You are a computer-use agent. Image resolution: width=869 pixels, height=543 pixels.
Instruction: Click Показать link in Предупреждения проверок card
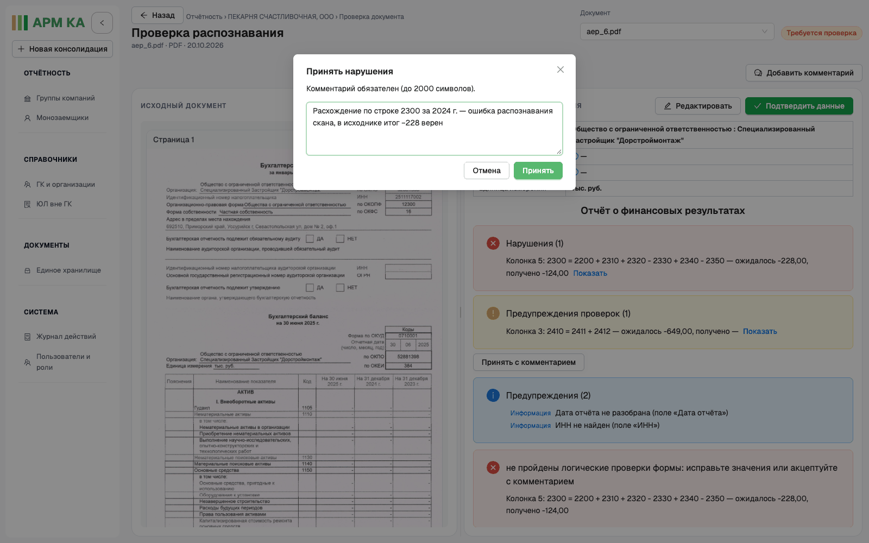[x=760, y=331]
